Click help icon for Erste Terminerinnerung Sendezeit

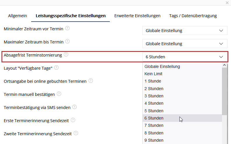coord(73,120)
